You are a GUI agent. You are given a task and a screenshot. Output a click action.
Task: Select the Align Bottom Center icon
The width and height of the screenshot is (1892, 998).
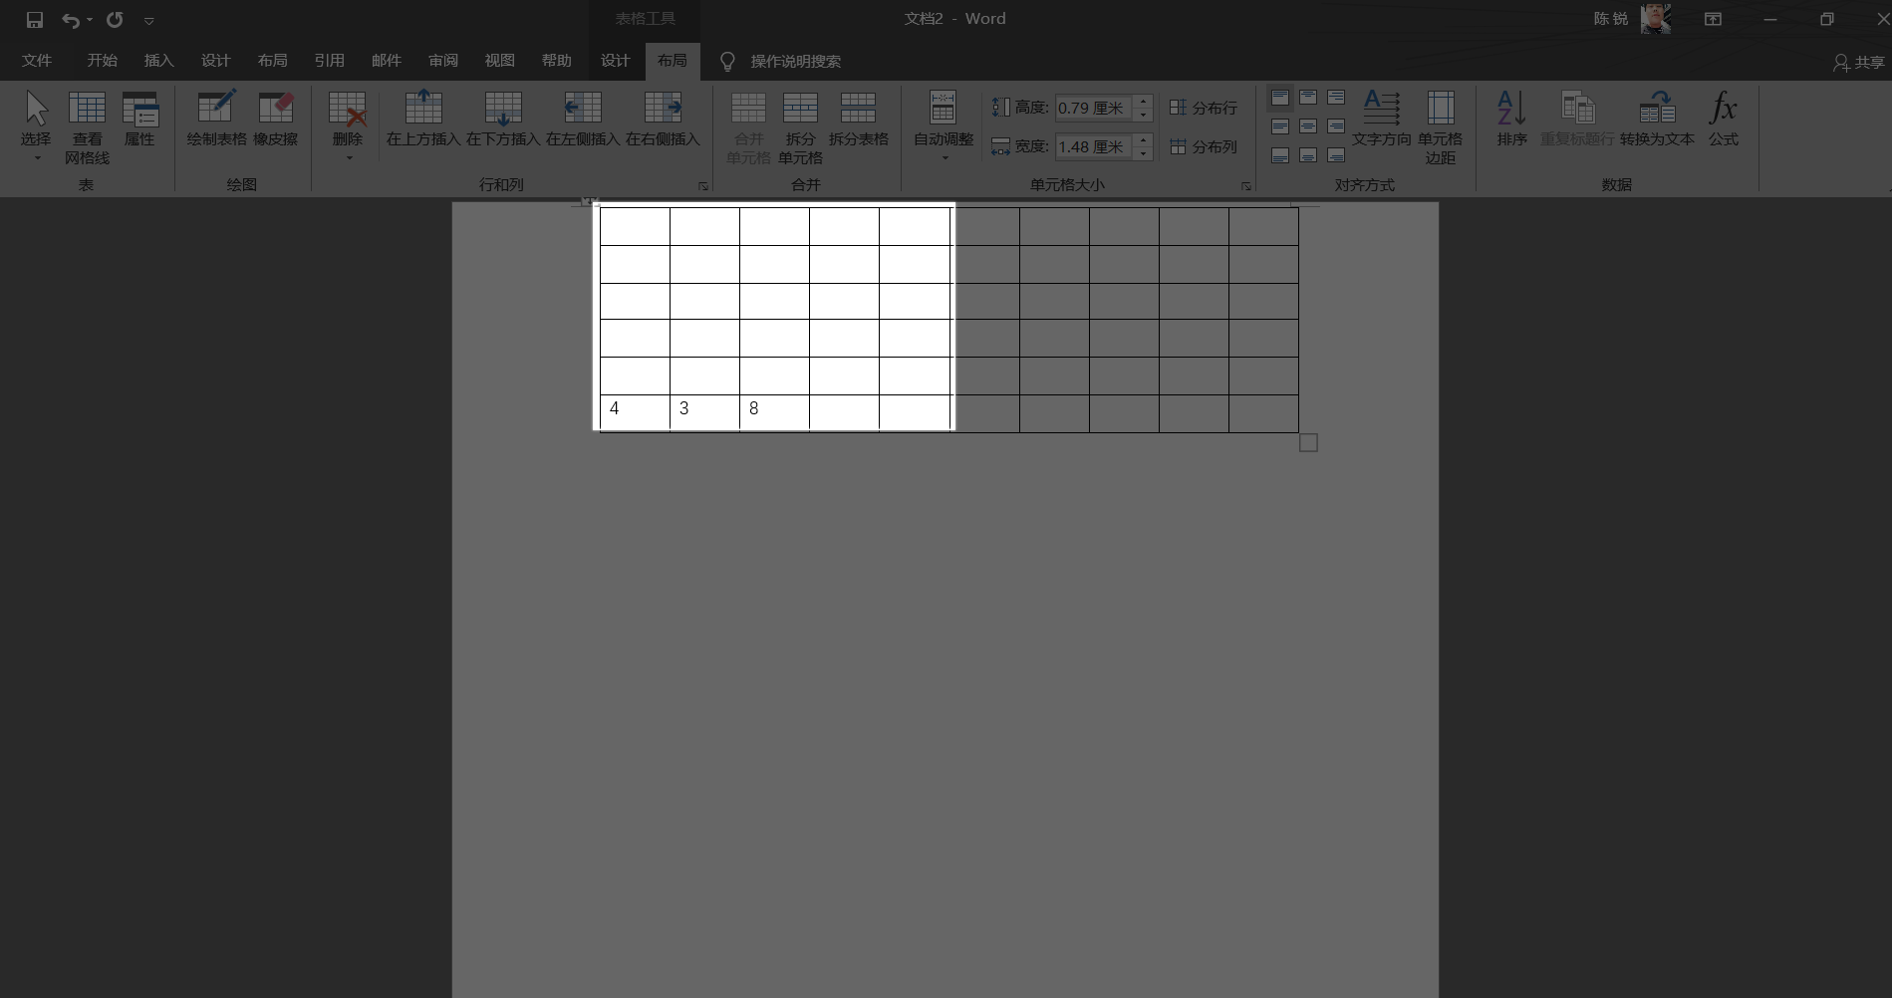click(1308, 155)
